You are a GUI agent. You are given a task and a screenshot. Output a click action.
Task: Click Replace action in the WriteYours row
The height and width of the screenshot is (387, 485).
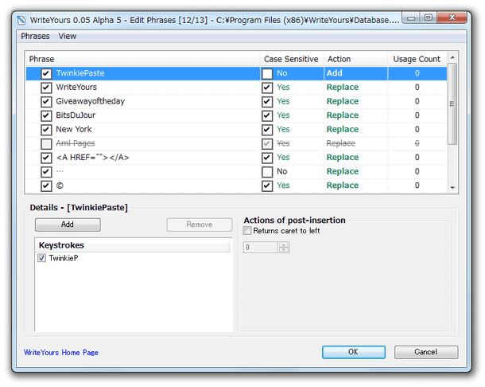click(x=343, y=88)
